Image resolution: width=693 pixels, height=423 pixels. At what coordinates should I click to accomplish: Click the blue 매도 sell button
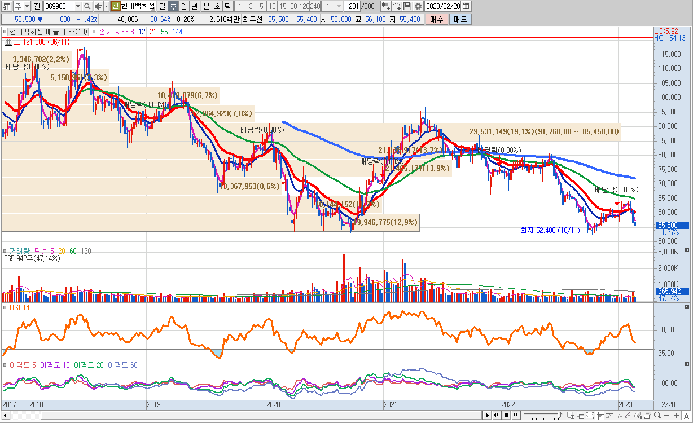pyautogui.click(x=460, y=19)
